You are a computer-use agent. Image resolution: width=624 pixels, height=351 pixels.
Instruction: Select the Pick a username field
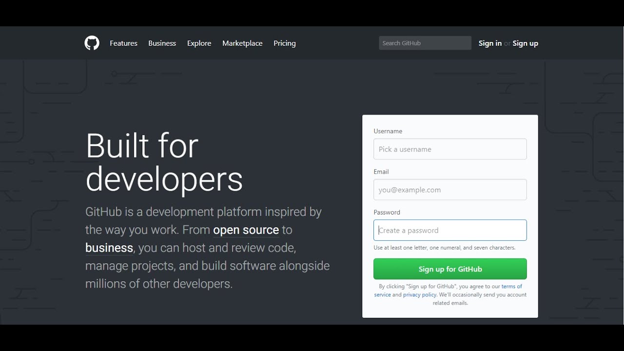(450, 149)
